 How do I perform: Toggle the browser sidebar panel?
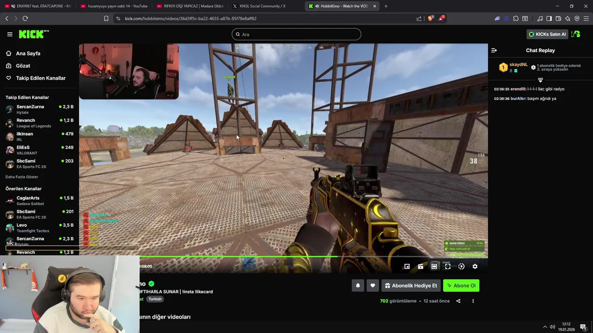[549, 18]
